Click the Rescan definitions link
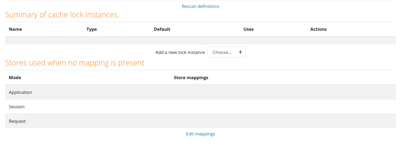 (200, 6)
